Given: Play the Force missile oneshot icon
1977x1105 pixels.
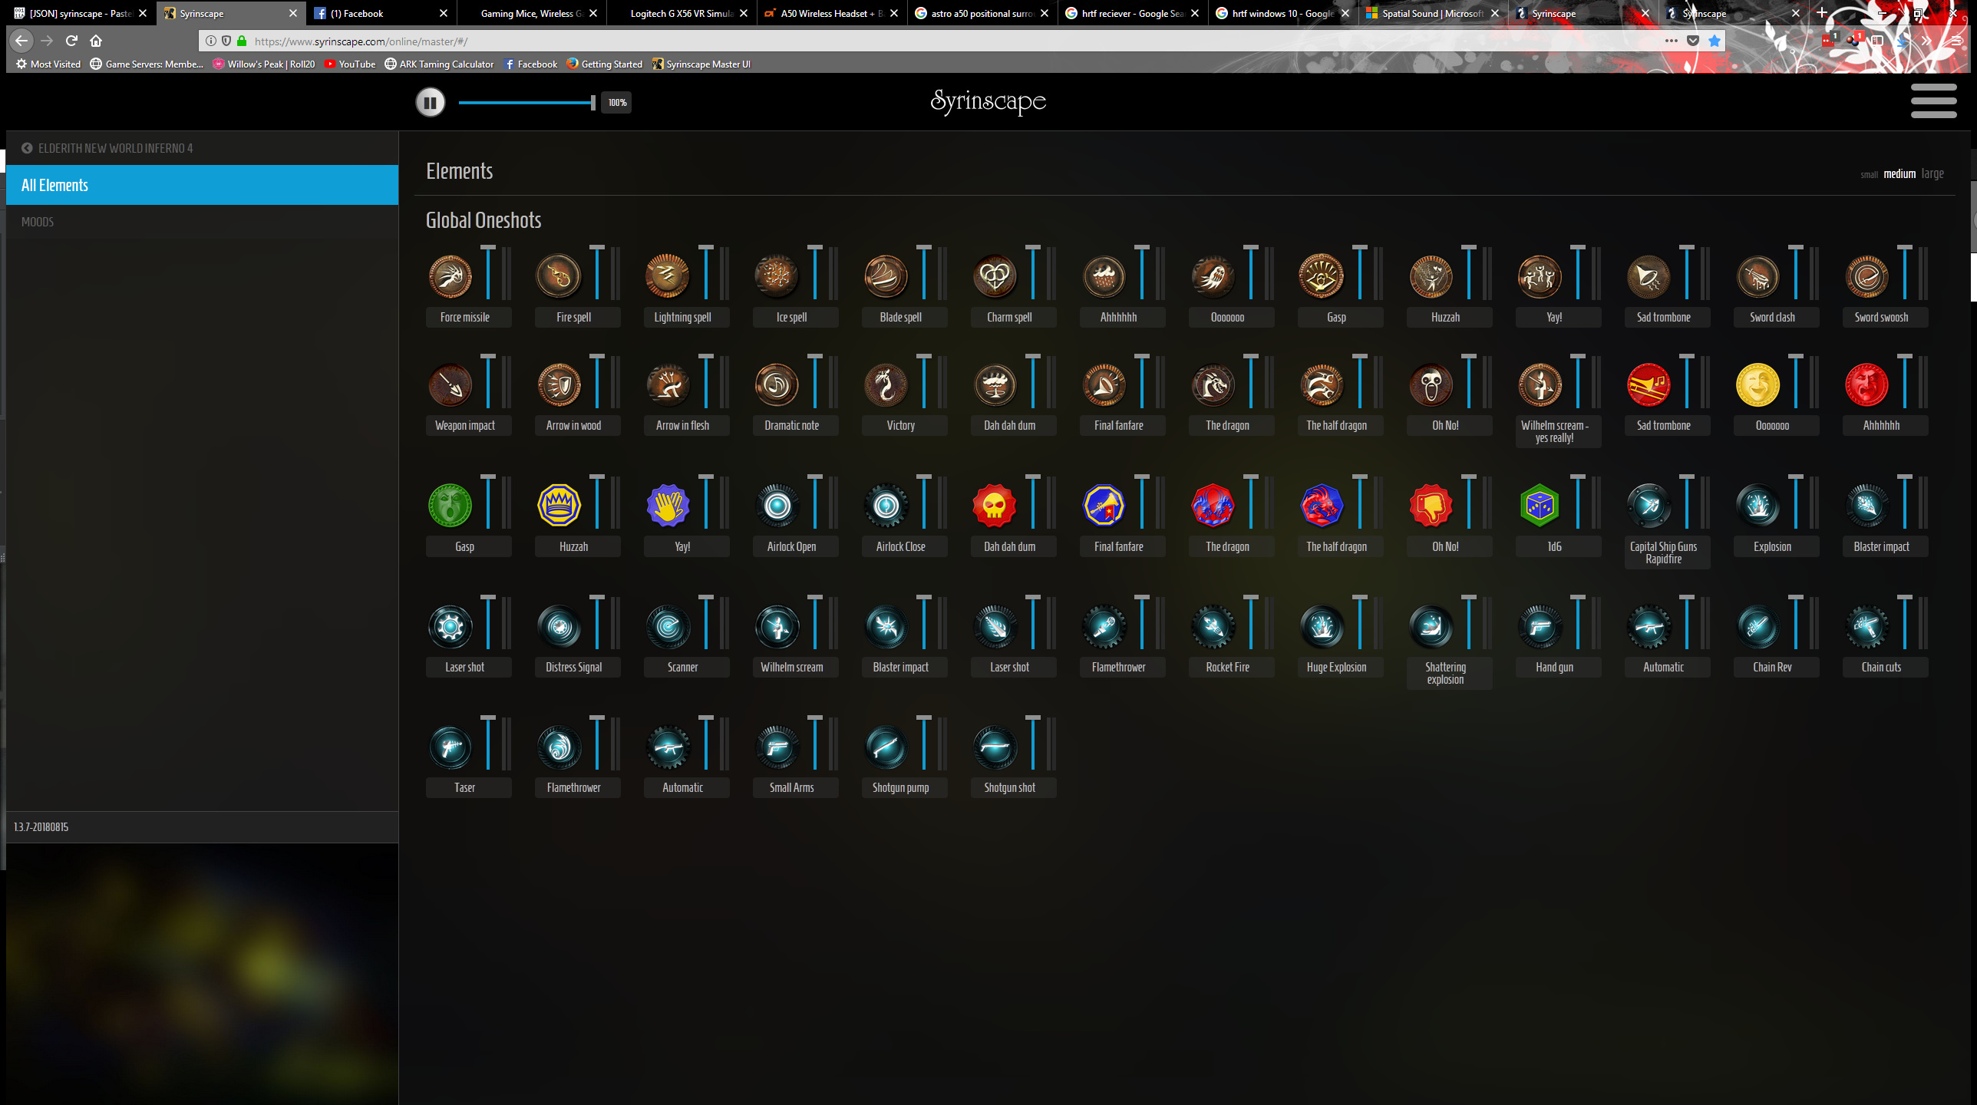Looking at the screenshot, I should pyautogui.click(x=450, y=276).
